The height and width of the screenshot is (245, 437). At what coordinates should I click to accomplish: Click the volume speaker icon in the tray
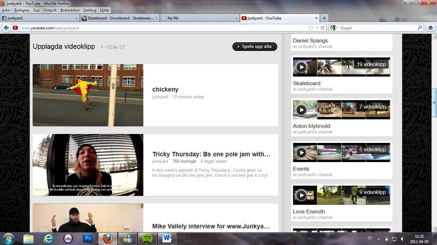coord(402,239)
